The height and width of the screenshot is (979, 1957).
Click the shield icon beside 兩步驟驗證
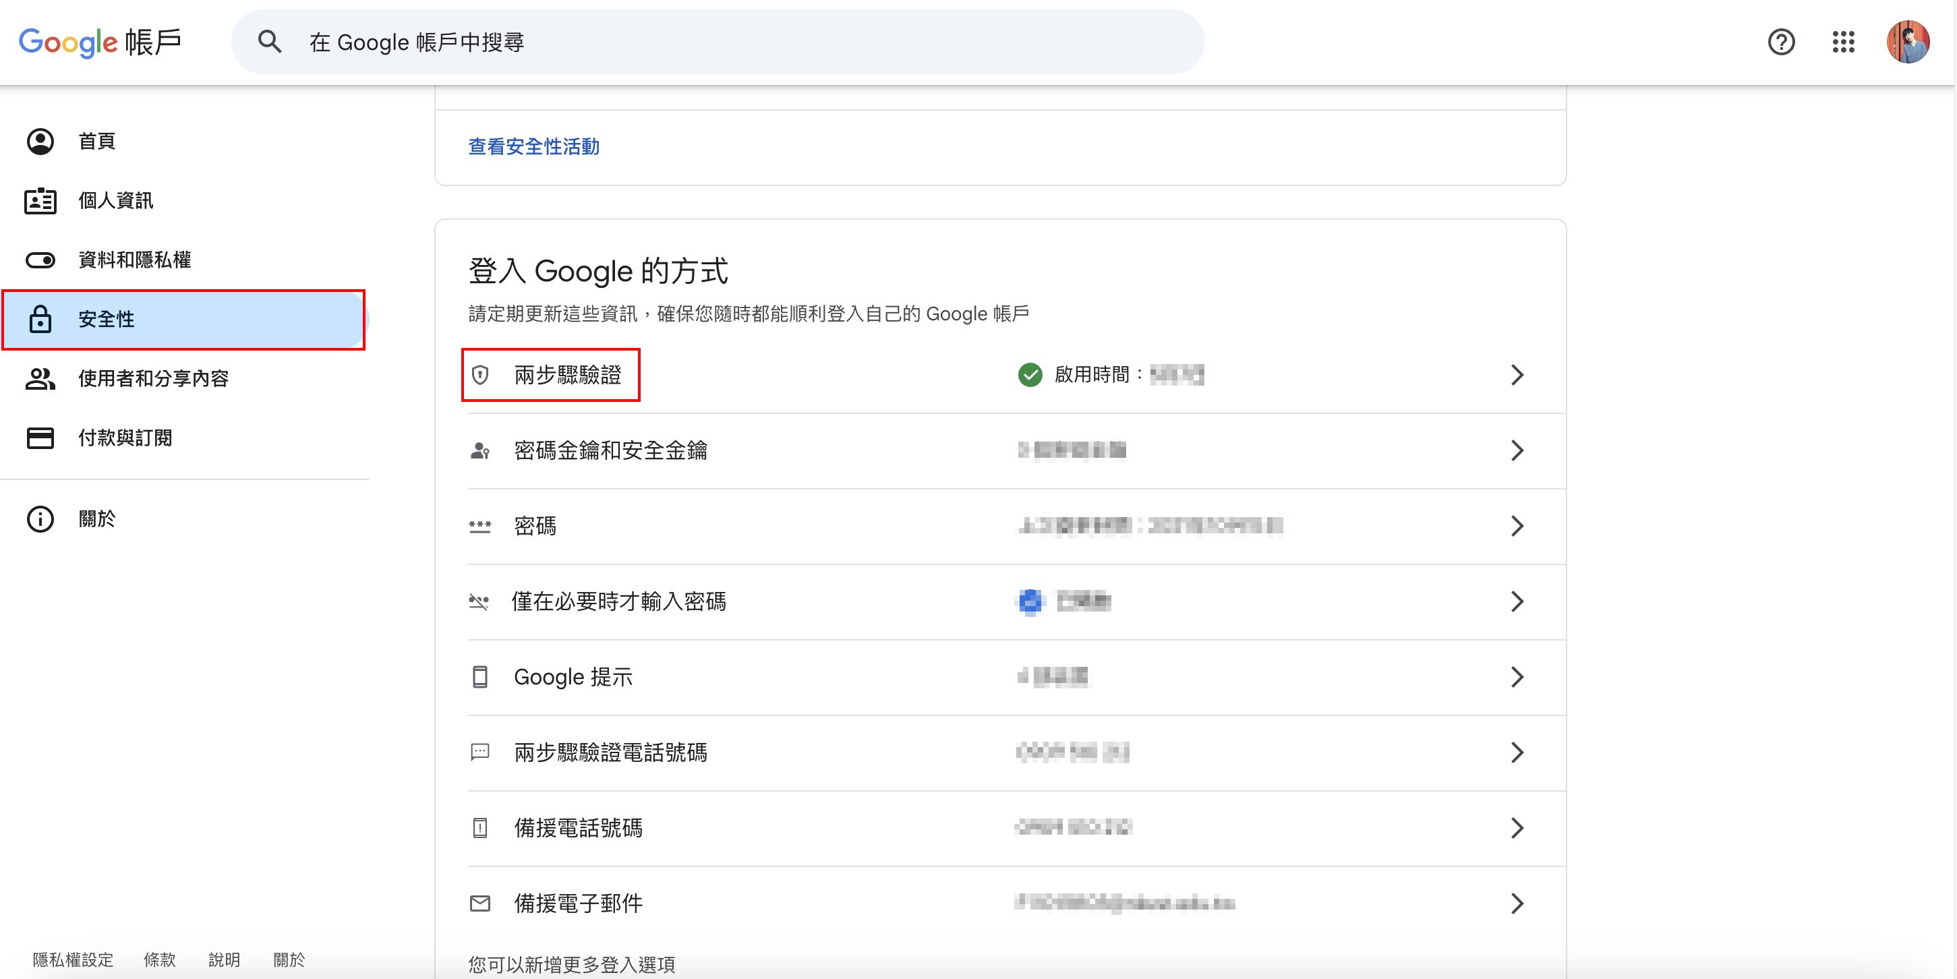point(480,374)
